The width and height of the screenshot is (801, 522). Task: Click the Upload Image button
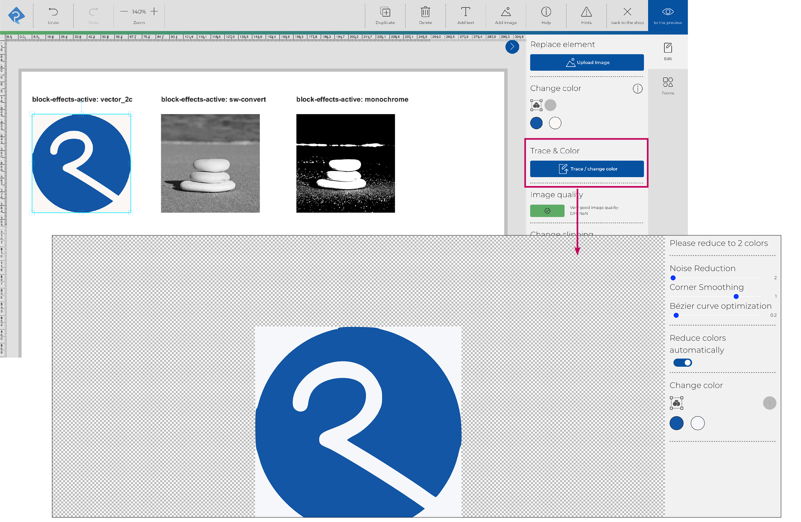pos(586,62)
